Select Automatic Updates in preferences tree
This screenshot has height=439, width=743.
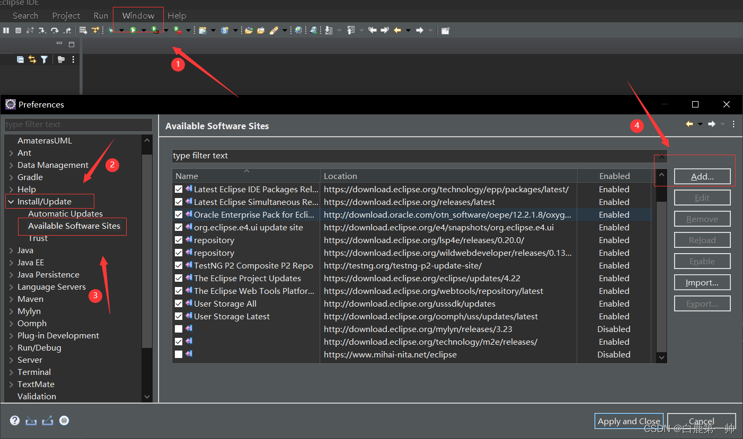click(65, 214)
